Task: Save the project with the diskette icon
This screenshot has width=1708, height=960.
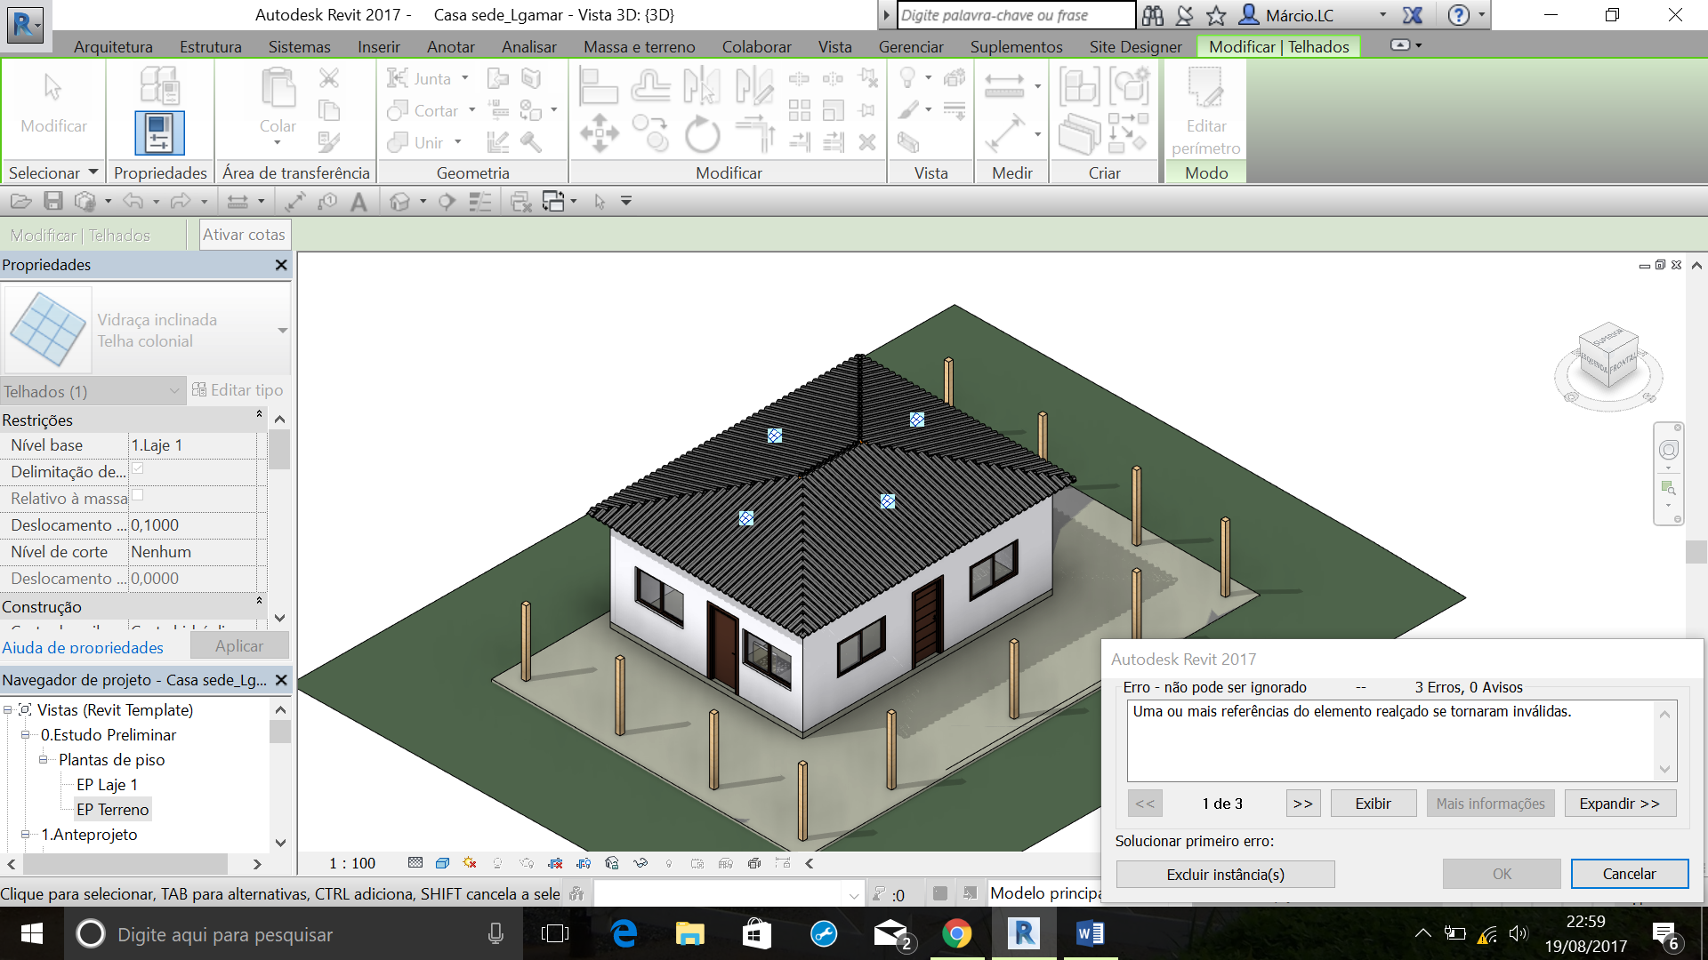Action: pos(53,202)
